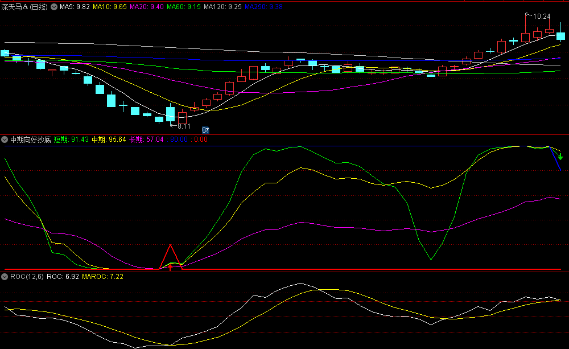Click the MAROC: 7.22 value label

(102, 277)
